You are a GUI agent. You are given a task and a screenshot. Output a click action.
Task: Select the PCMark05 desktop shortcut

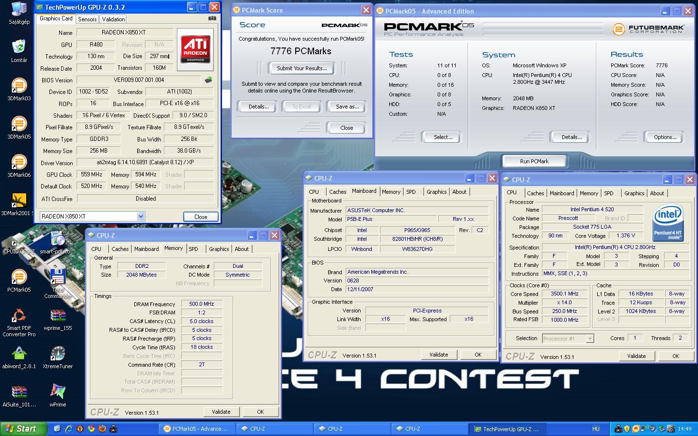click(x=19, y=280)
